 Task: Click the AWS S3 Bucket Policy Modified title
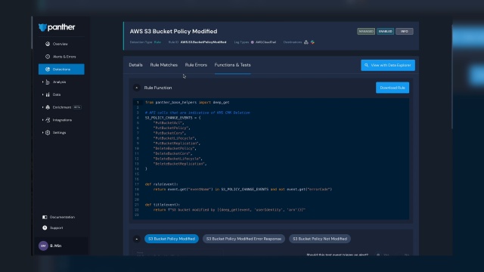173,31
